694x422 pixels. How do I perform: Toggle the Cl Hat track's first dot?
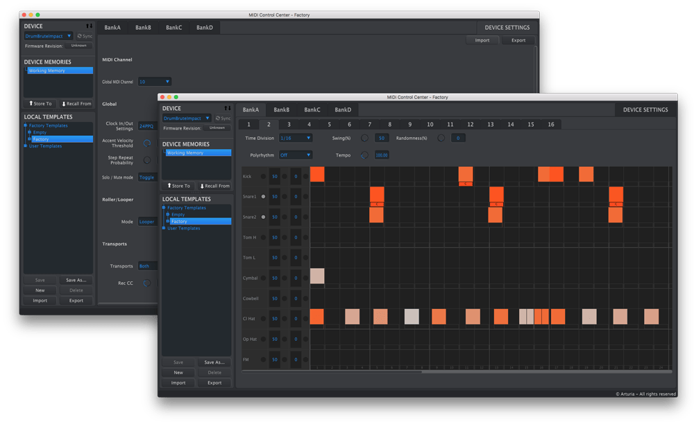click(x=263, y=319)
